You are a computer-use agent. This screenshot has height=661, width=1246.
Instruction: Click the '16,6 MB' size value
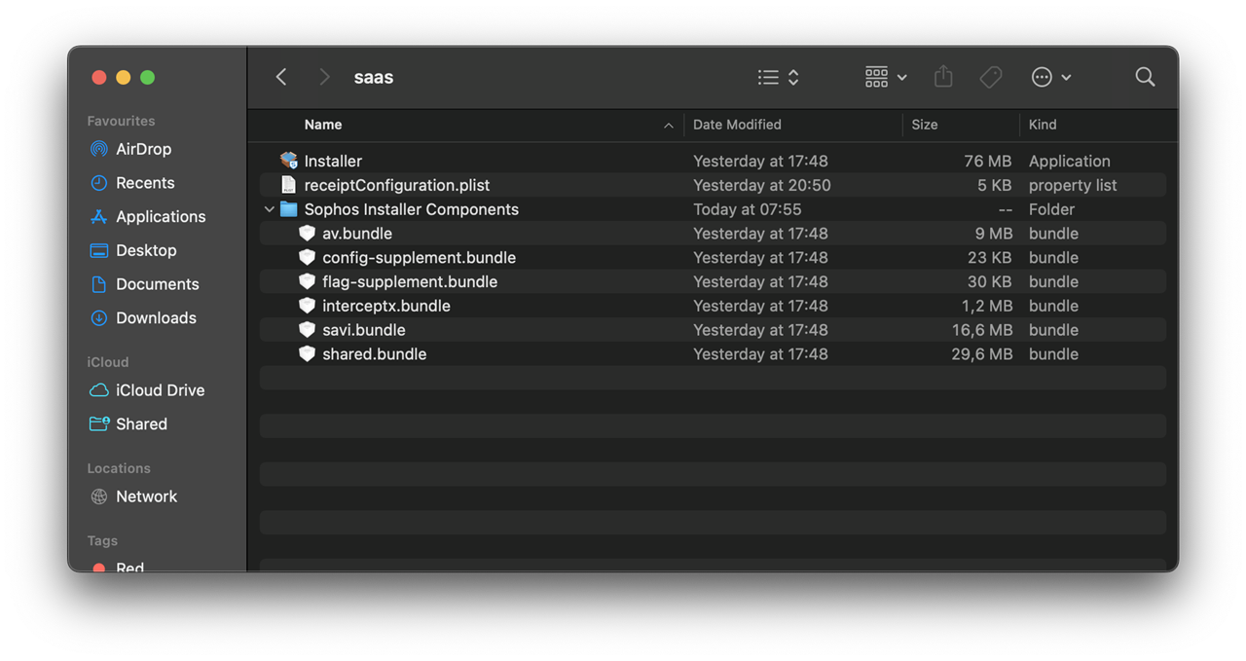pos(982,330)
